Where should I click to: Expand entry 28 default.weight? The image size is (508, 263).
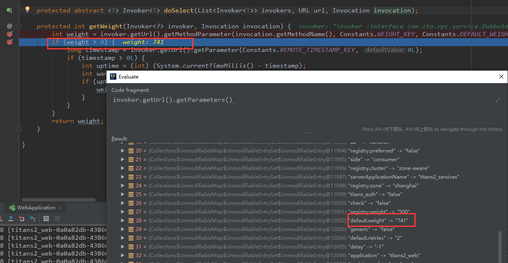coord(123,221)
